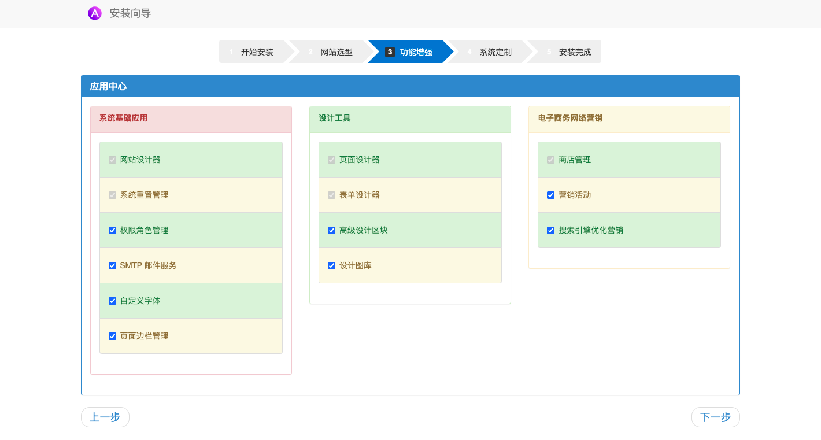The height and width of the screenshot is (440, 821).
Task: Click the 高级设计区块 label text
Action: pyautogui.click(x=364, y=230)
